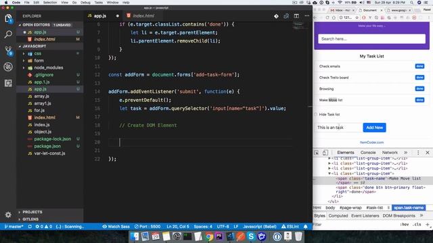Open the Tasks menu
Screen dimensions: 433x243
(x=99, y=3)
